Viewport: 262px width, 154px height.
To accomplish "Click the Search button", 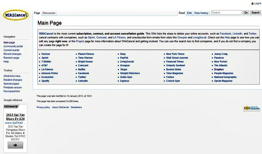I will (x=255, y=12).
